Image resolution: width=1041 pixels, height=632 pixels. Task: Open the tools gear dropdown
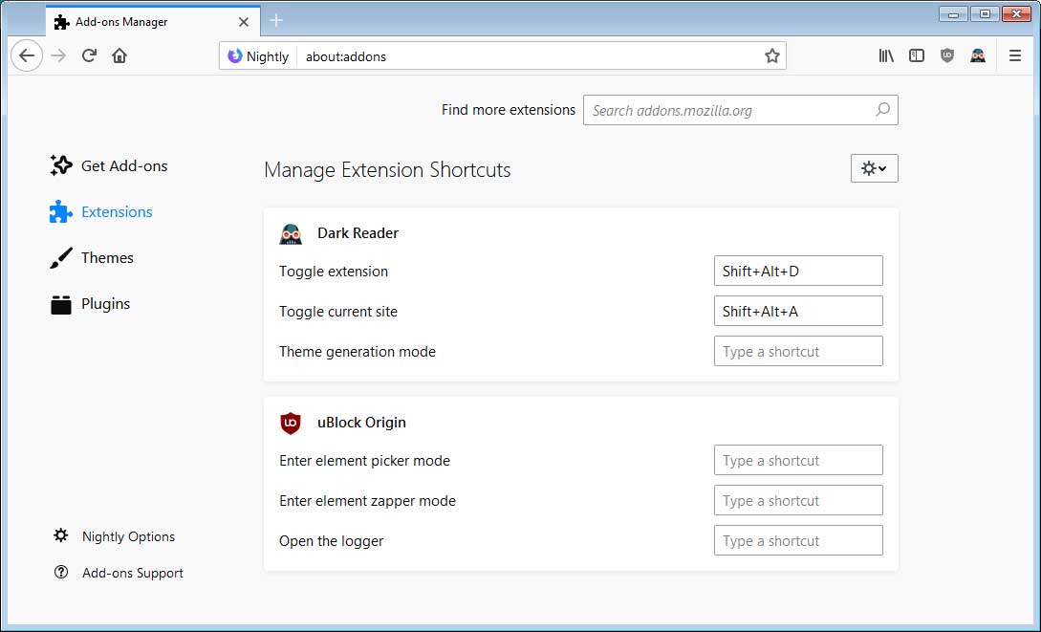pos(873,167)
